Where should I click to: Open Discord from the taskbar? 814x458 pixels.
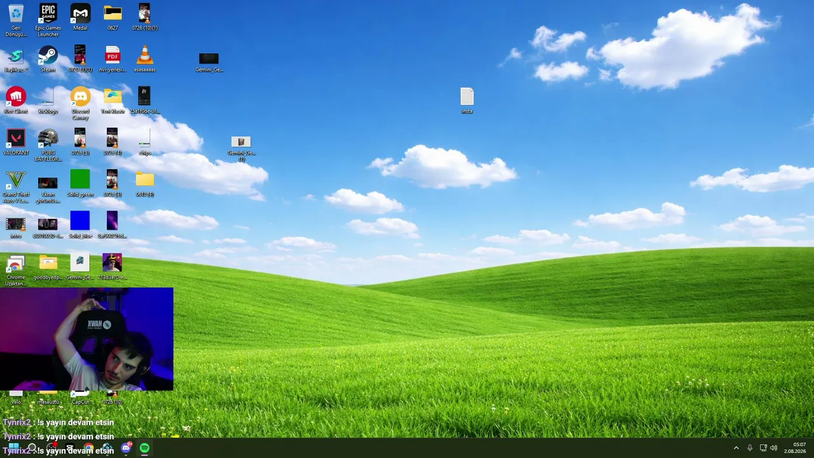(126, 448)
